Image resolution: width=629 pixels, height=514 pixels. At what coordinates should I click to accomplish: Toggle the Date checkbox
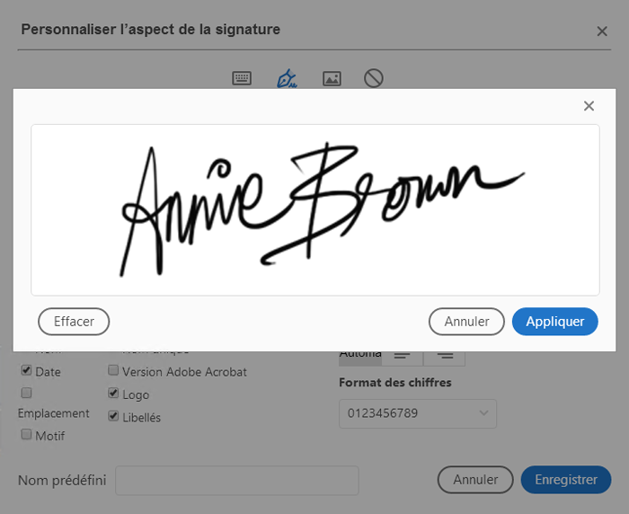pos(26,370)
